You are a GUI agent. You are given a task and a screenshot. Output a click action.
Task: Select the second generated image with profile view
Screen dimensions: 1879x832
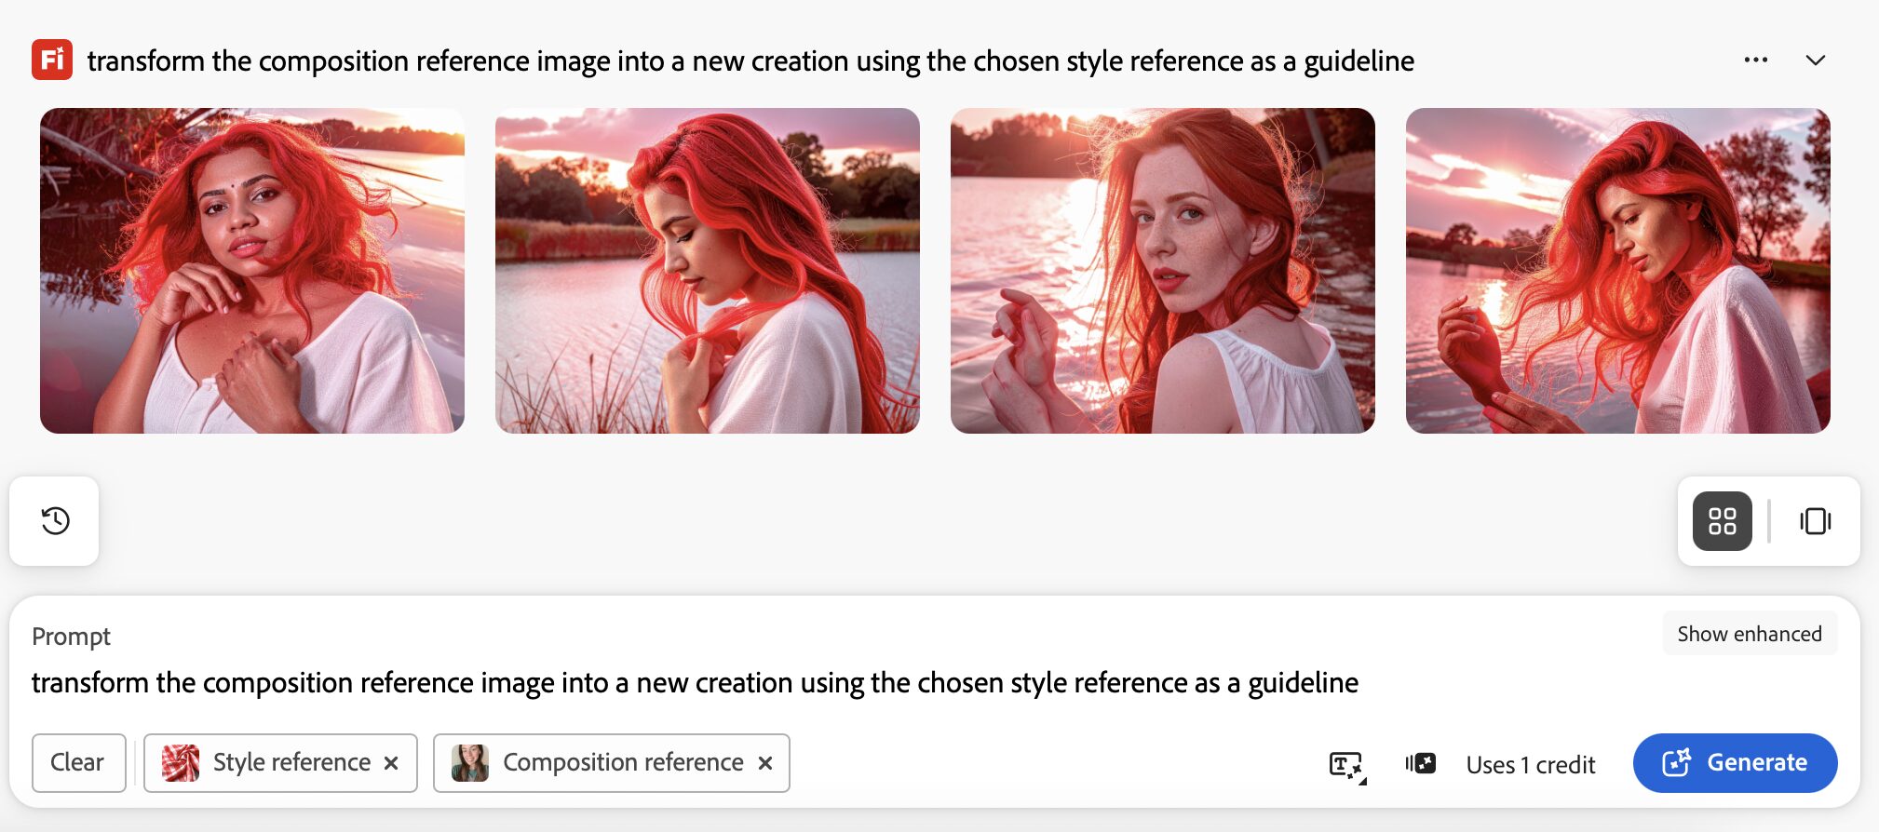click(x=708, y=271)
